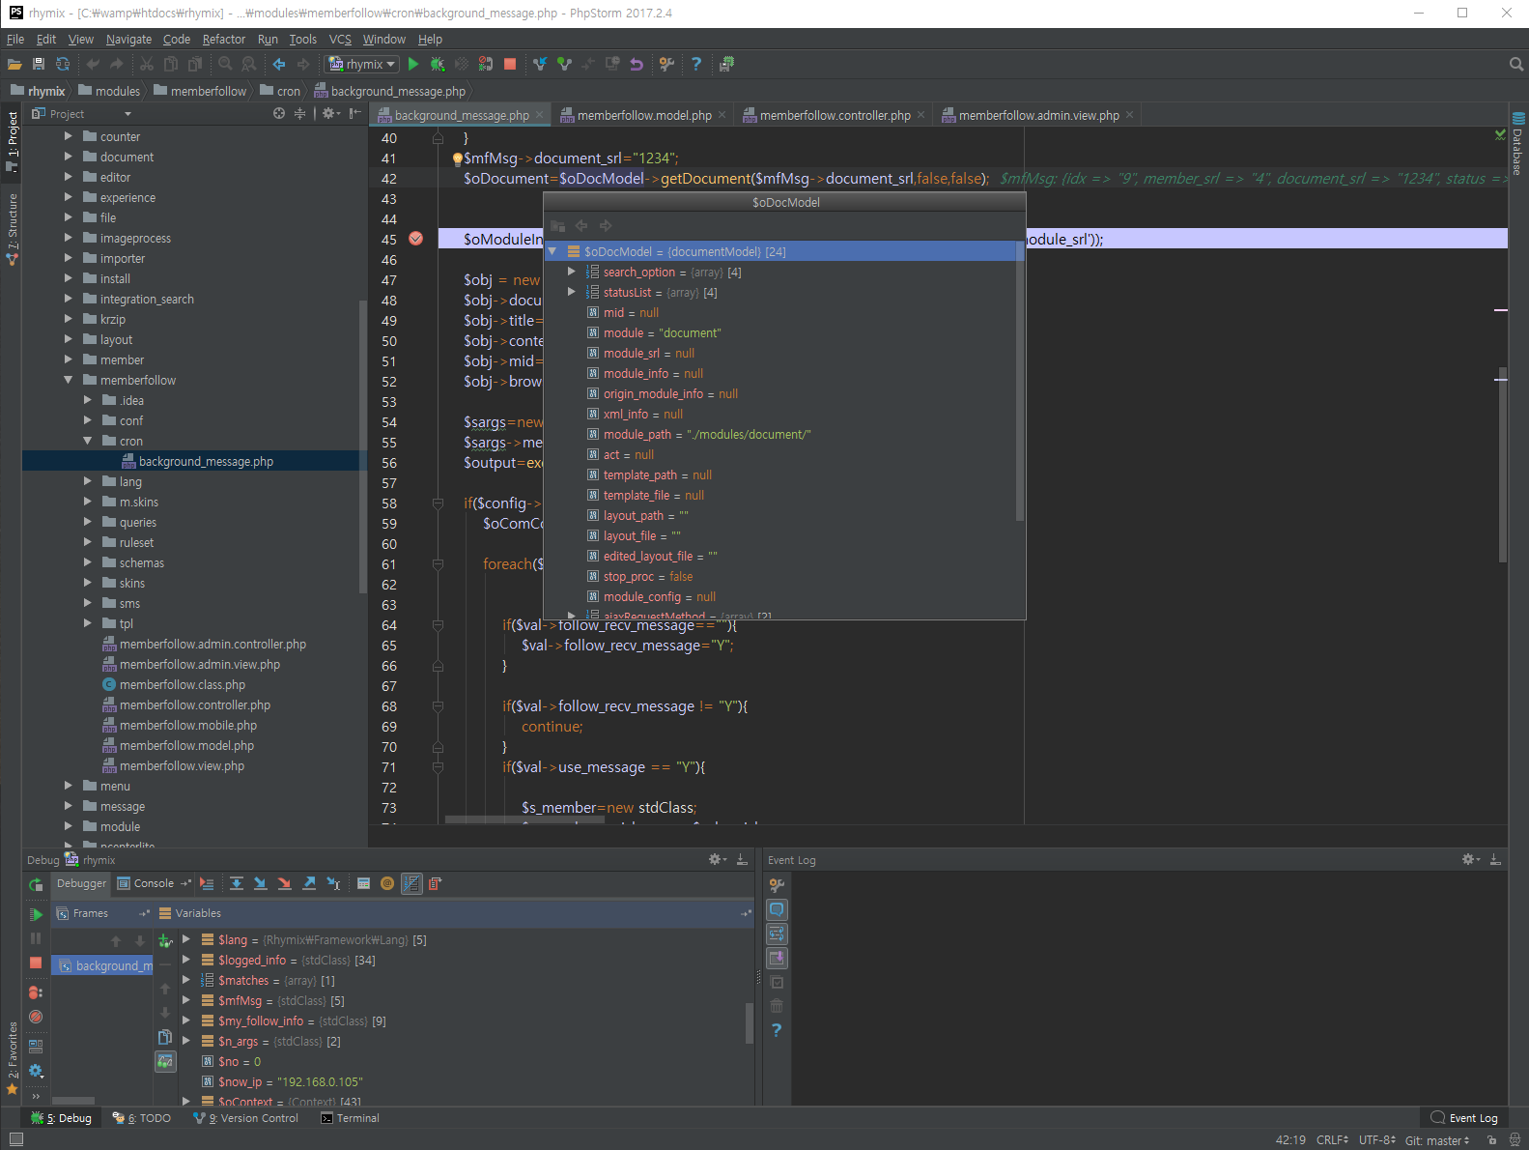Click the Rerun rhymix icon in Debug panel

point(36,884)
